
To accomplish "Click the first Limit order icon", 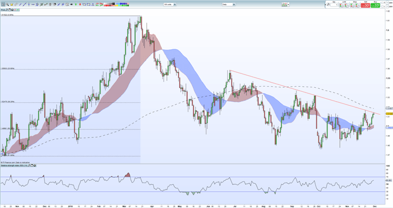I will (x=341, y=5).
